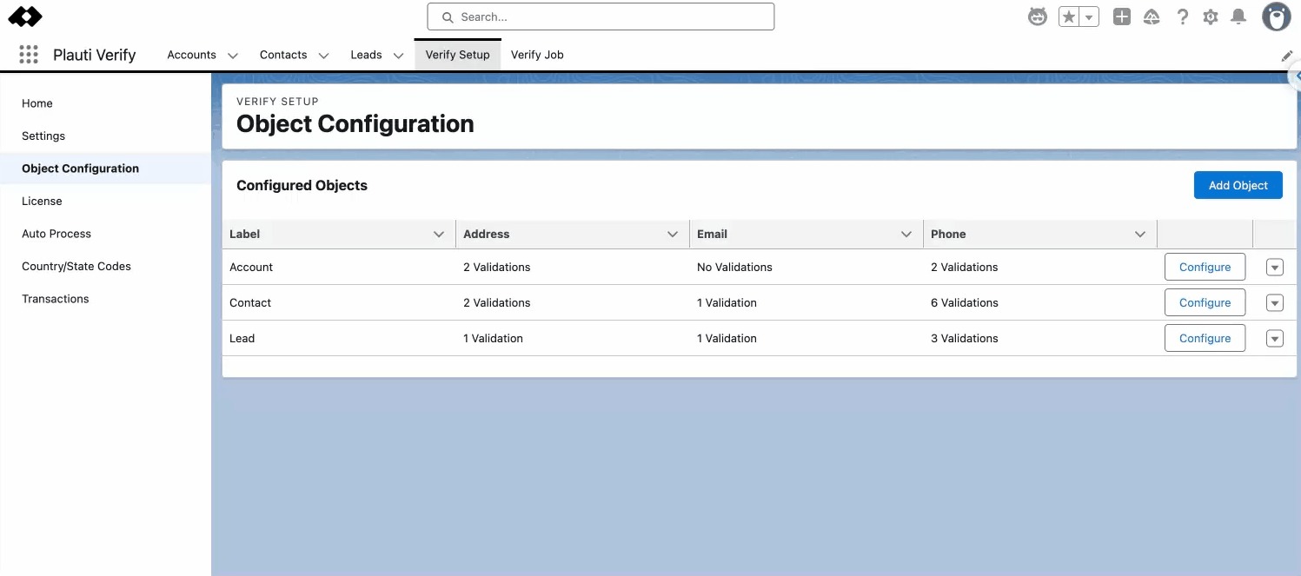Expand the Leads tab dropdown chevron

point(398,56)
